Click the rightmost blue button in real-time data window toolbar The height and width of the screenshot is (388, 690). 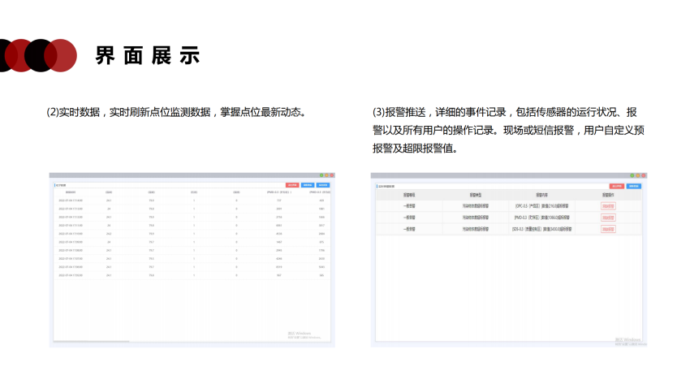pyautogui.click(x=323, y=185)
